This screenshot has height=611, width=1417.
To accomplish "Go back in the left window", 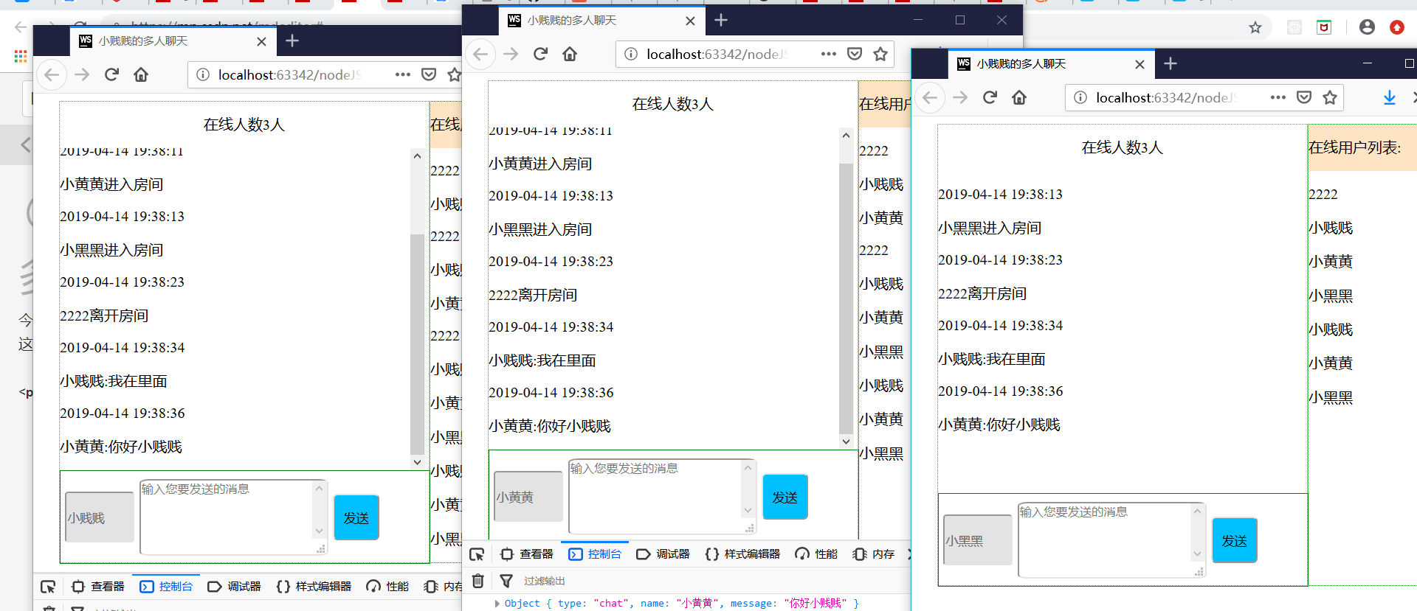I will click(x=52, y=74).
